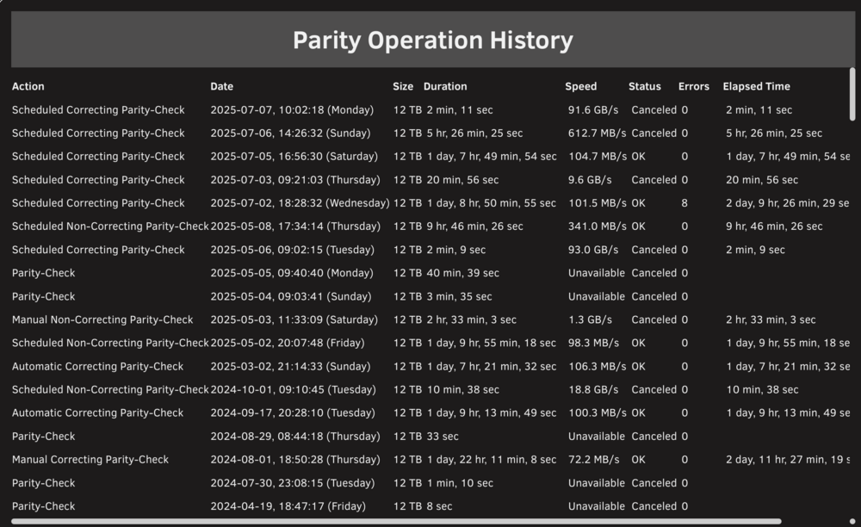
Task: Click the duration 1 min, 10 sec
Action: click(460, 483)
